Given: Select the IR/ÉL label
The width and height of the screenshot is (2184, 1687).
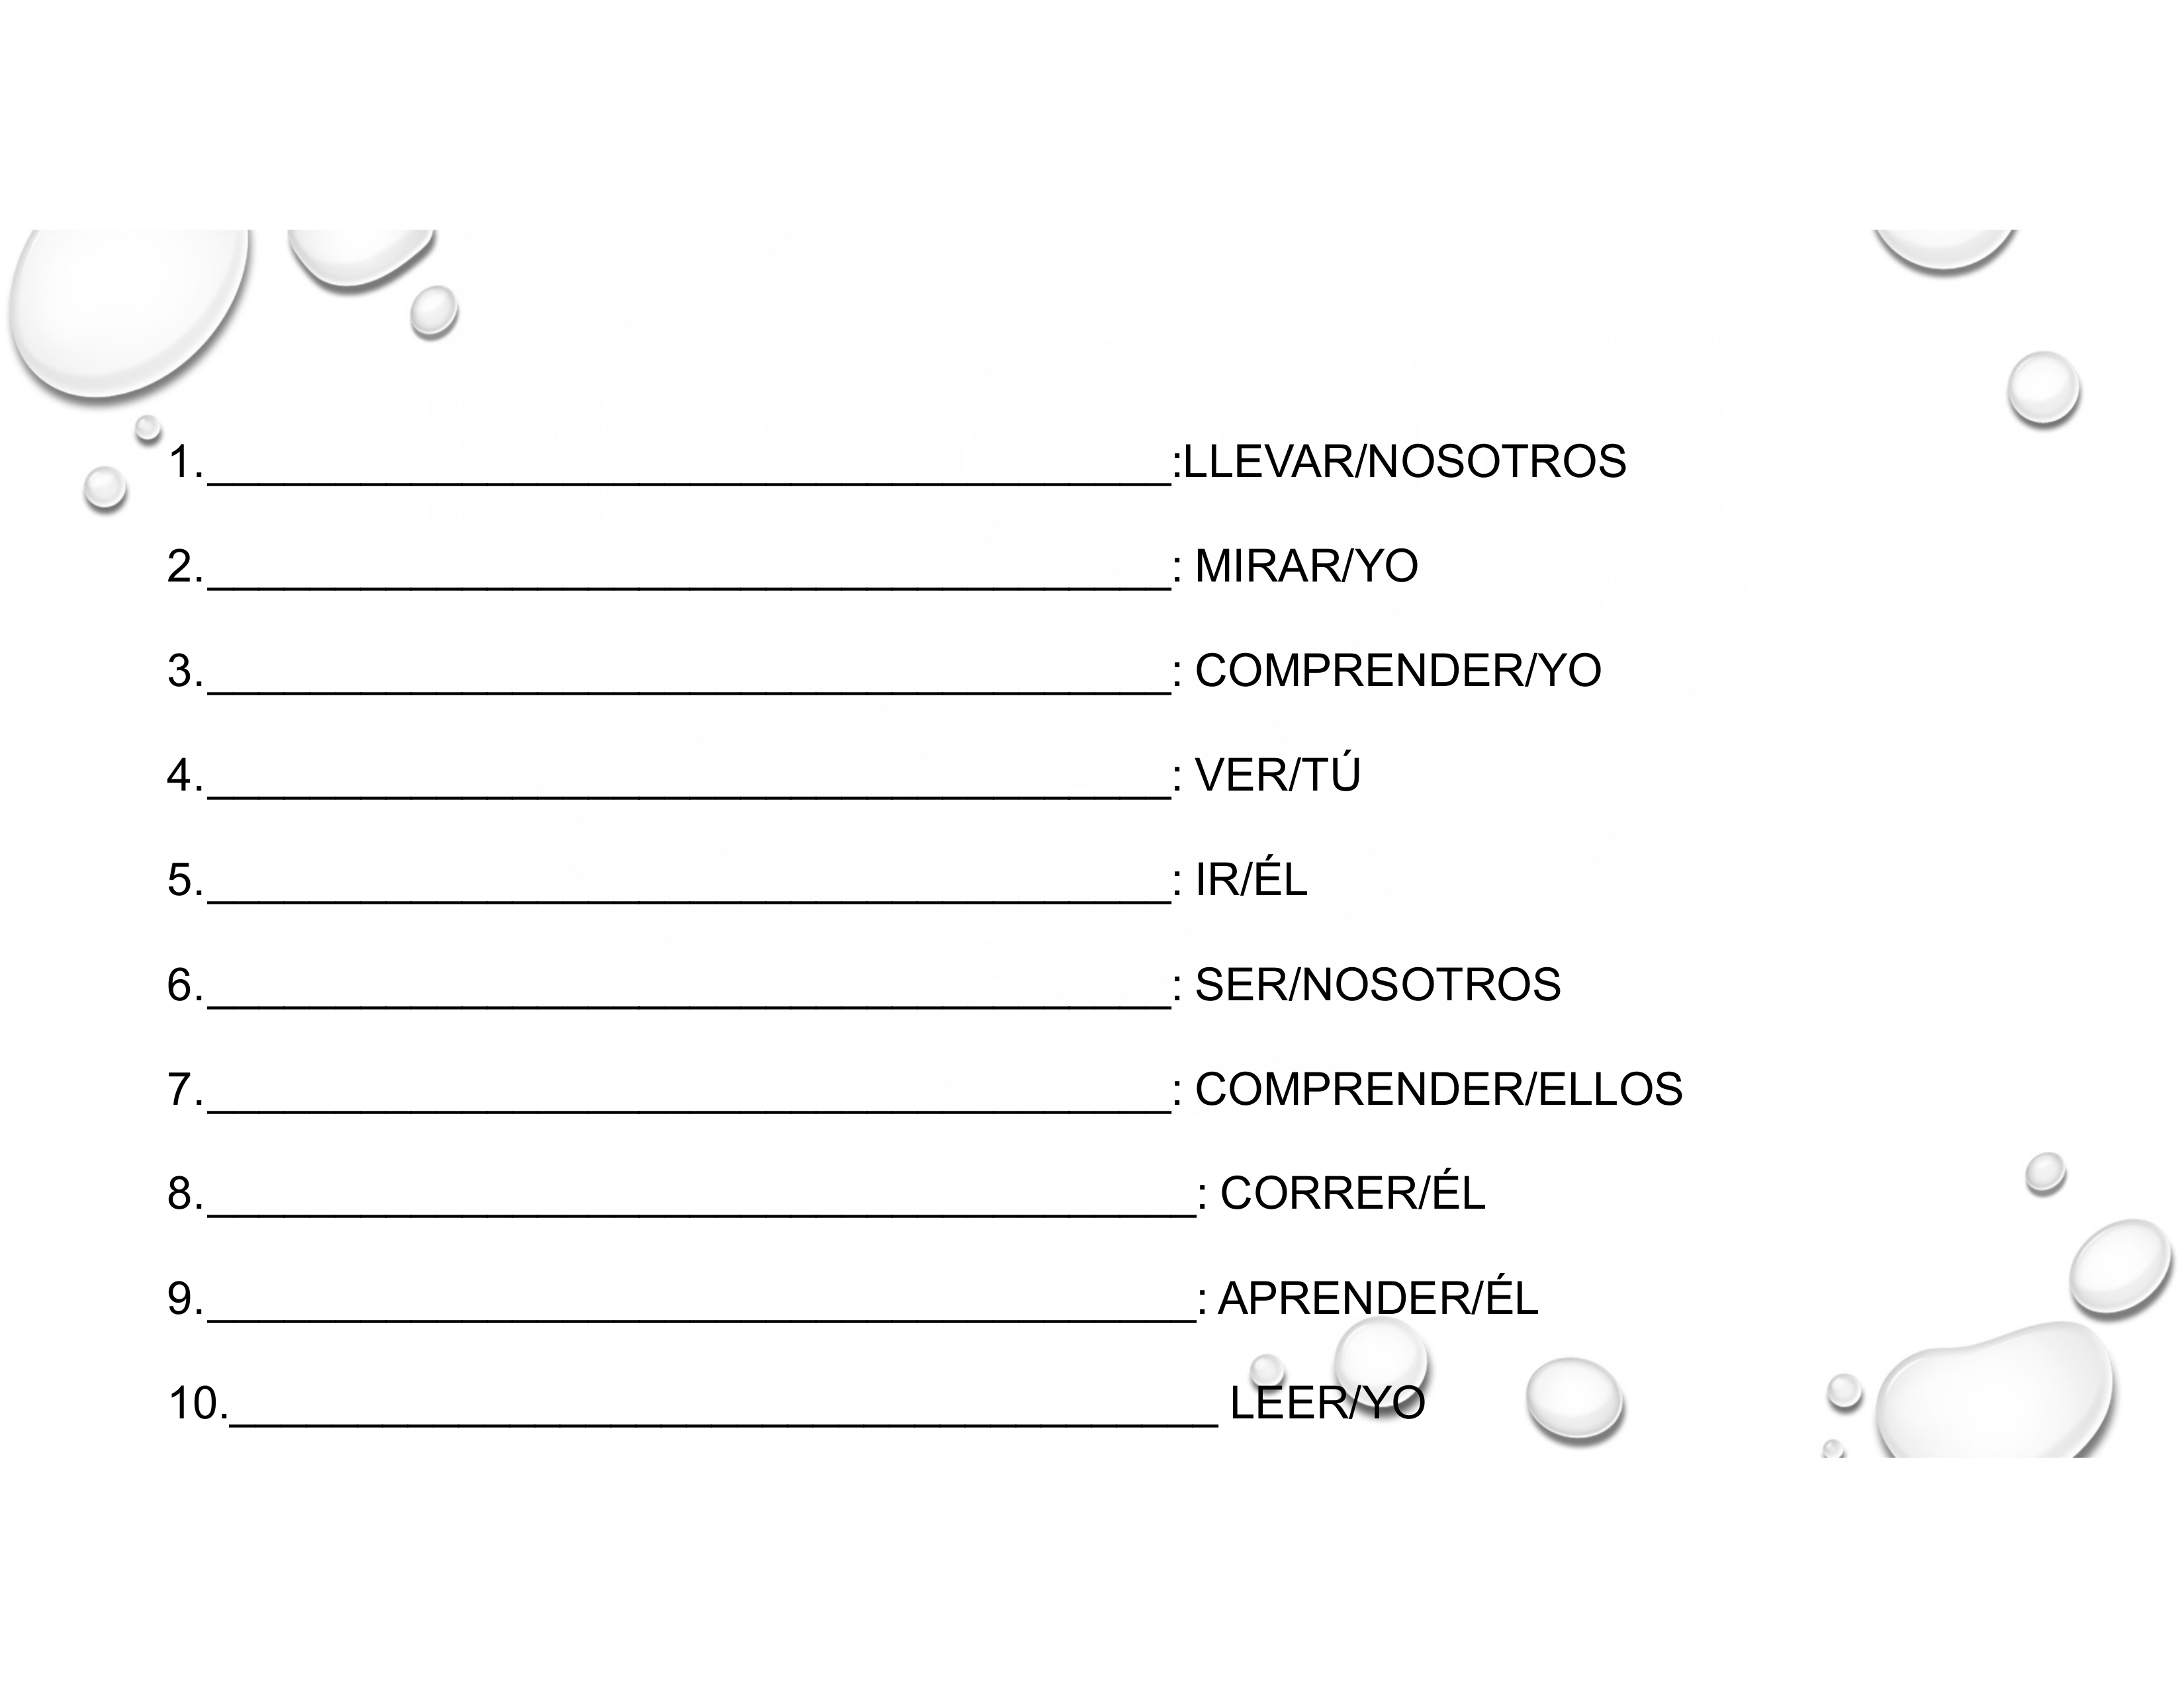Looking at the screenshot, I should 1251,881.
